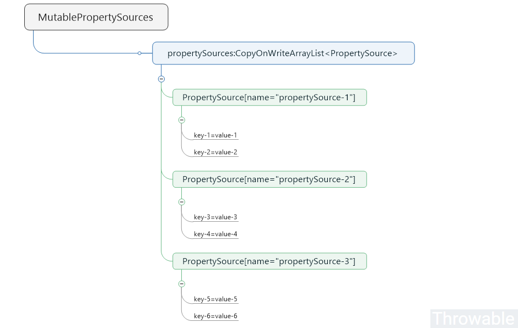Select the PropertySource[name="propertySource-2"] node
Viewport: 518px width, 328px height.
tap(269, 179)
